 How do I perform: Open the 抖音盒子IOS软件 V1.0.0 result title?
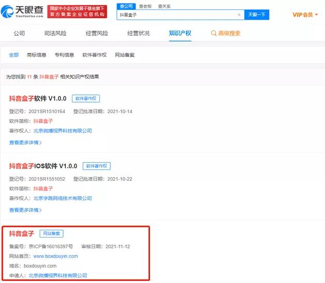click(x=43, y=166)
